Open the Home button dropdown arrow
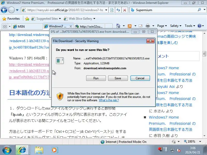207x155 pixels. pyautogui.click(x=124, y=26)
